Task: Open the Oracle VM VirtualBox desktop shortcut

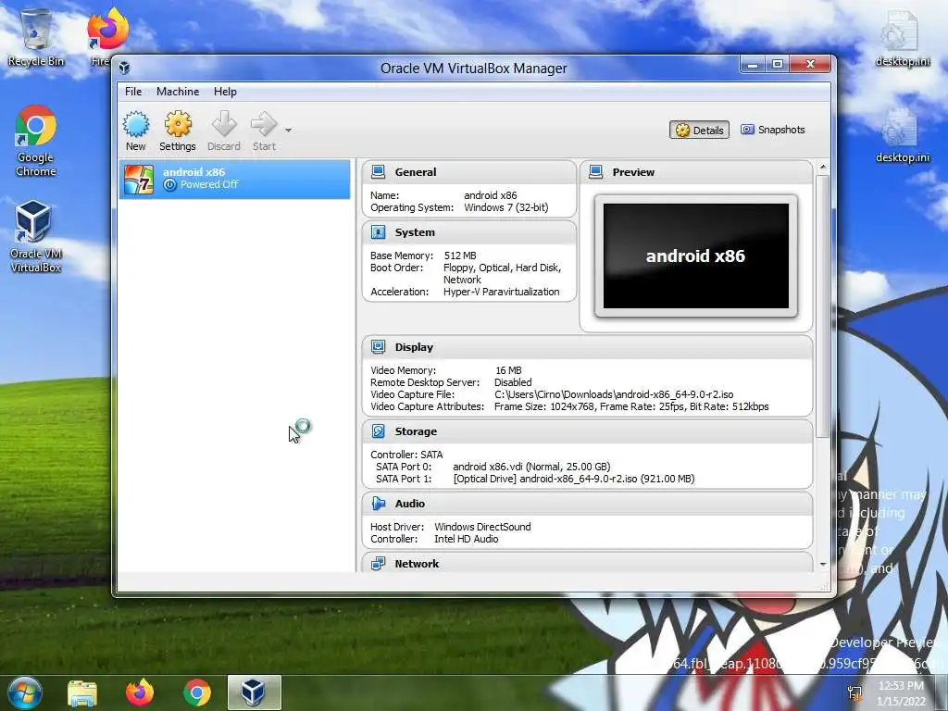Action: (36, 237)
